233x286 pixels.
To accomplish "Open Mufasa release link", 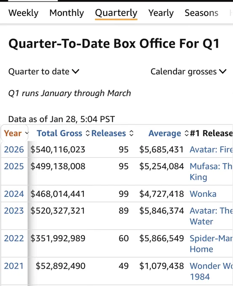I will pyautogui.click(x=211, y=172).
